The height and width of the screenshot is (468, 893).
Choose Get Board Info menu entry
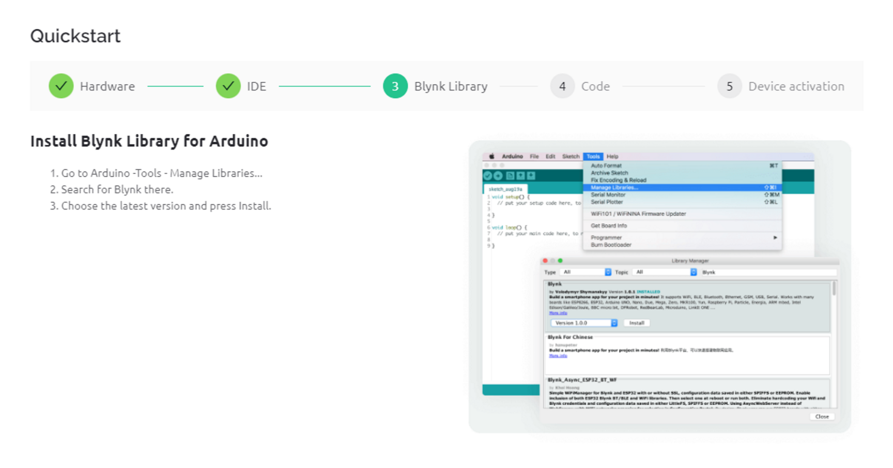tap(682, 225)
